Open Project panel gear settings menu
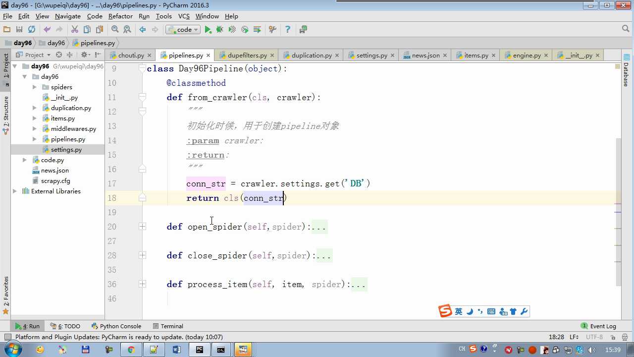This screenshot has height=357, width=634. click(x=85, y=55)
